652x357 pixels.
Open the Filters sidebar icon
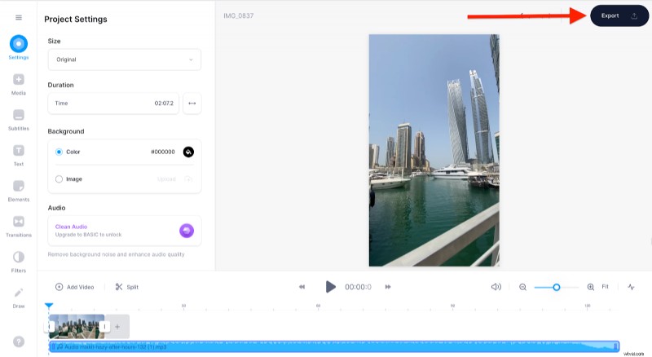19,257
